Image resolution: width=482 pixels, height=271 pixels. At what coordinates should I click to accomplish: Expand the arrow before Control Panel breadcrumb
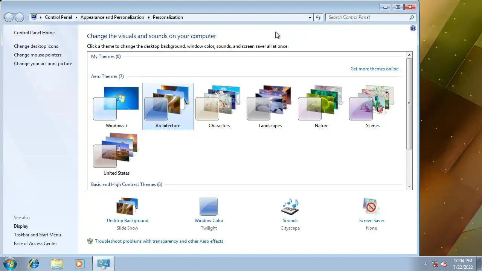coord(41,17)
